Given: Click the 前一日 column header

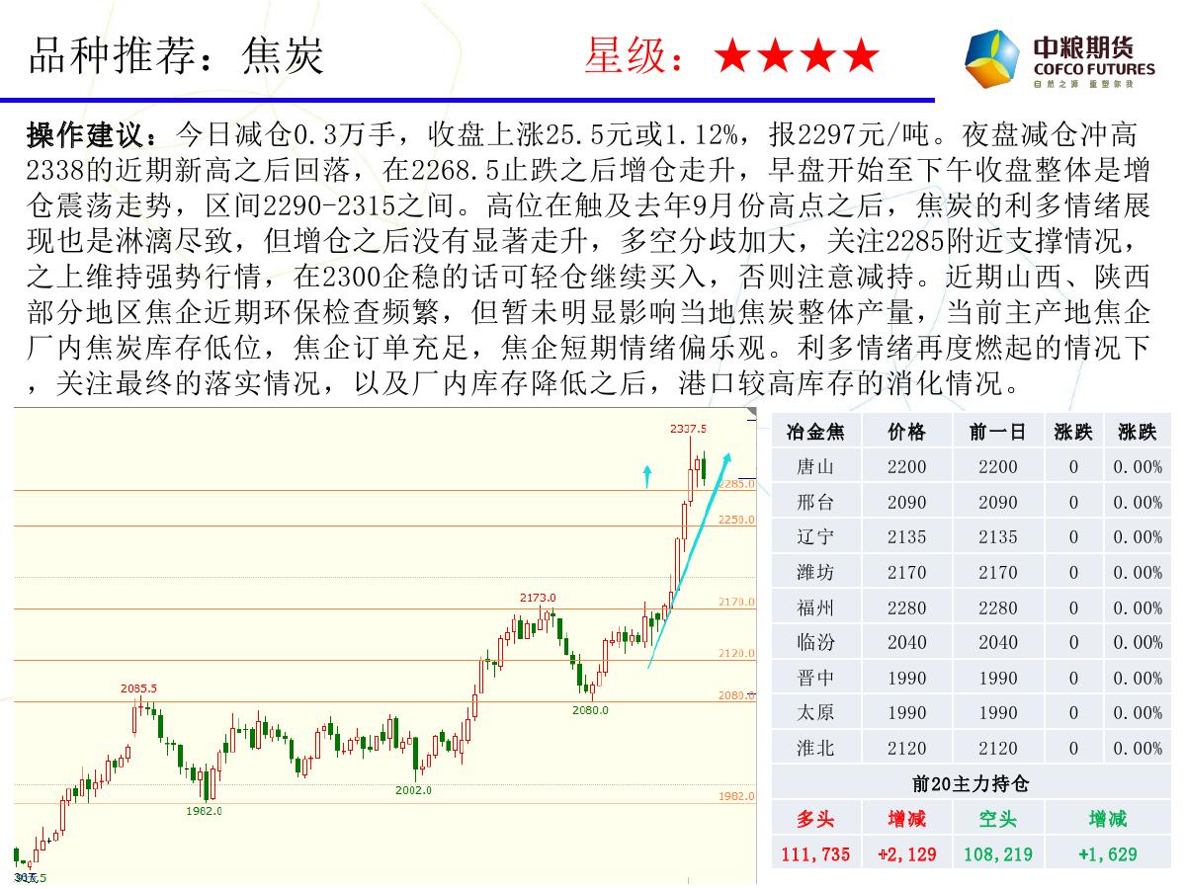Looking at the screenshot, I should pos(997,432).
